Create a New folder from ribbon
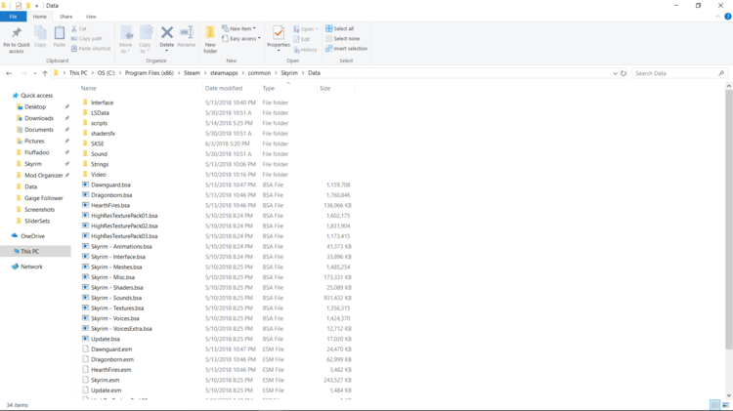733x411 pixels. pyautogui.click(x=210, y=39)
